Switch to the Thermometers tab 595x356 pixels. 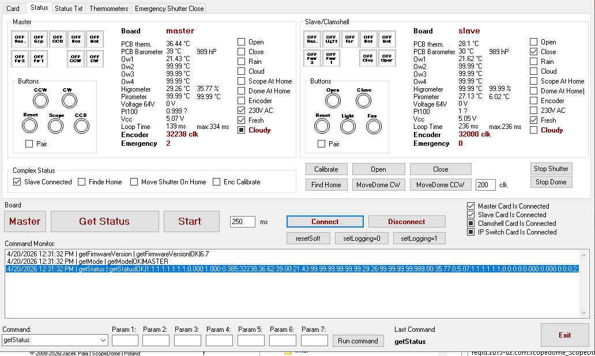(x=109, y=9)
